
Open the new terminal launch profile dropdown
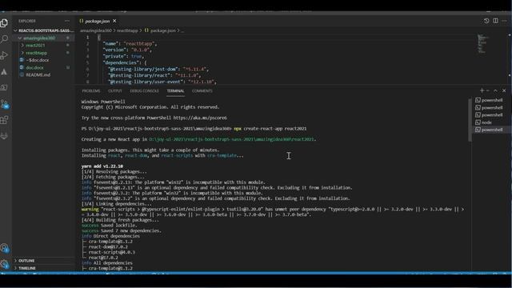[x=488, y=90]
